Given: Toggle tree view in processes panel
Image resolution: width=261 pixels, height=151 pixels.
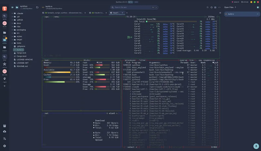Looking at the screenshot, I should pos(192,60).
